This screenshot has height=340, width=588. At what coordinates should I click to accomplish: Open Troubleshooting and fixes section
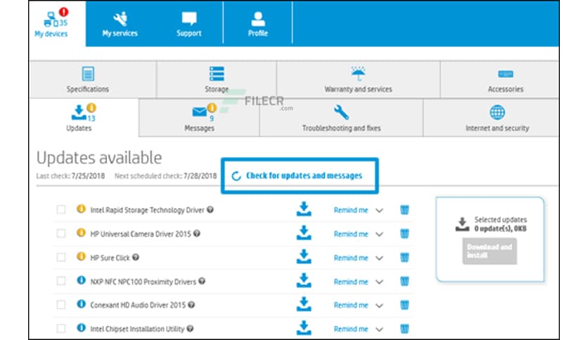click(341, 117)
